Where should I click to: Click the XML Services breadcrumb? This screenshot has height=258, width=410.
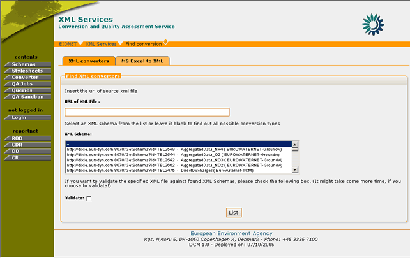pos(101,44)
